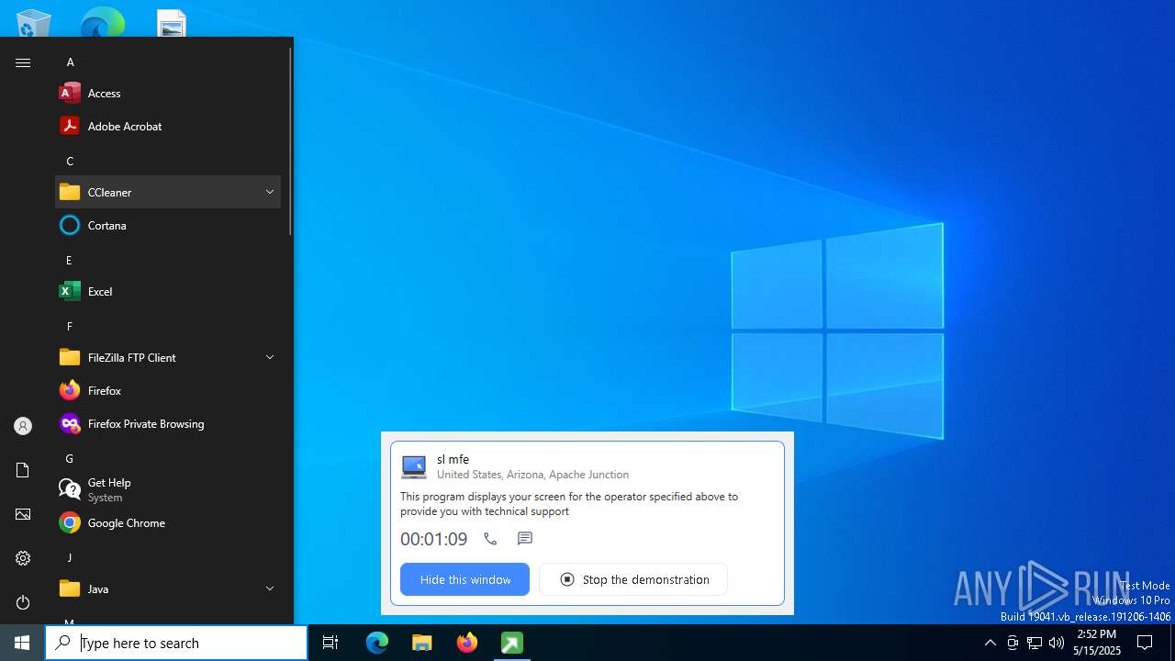Jump to letter C section header
1175x661 pixels.
click(70, 161)
